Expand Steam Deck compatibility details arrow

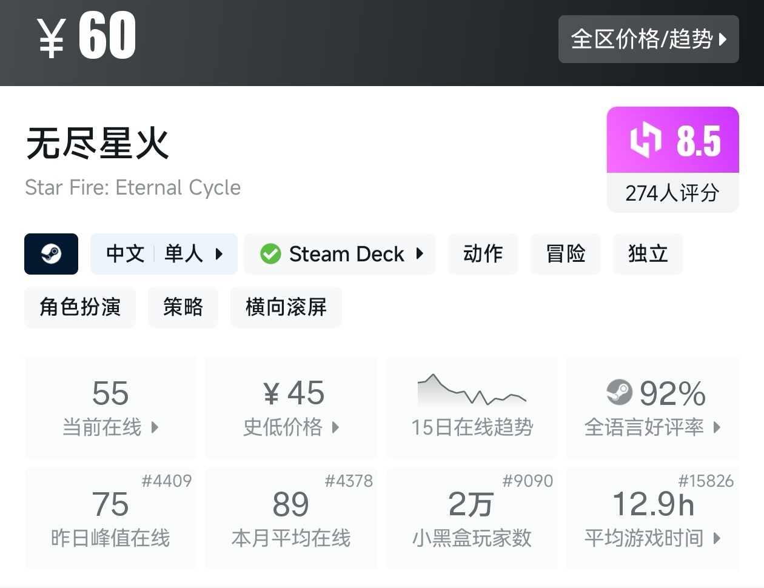[420, 254]
